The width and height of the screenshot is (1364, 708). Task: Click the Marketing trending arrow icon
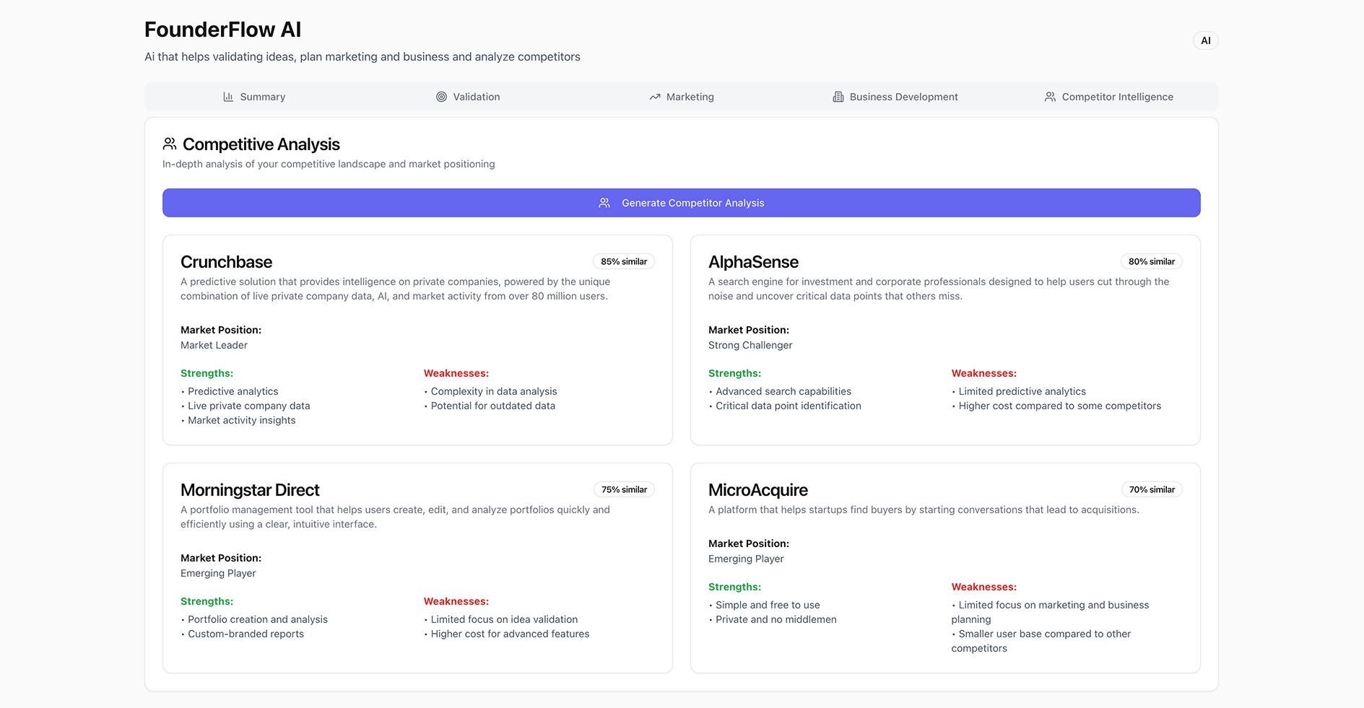click(x=655, y=97)
